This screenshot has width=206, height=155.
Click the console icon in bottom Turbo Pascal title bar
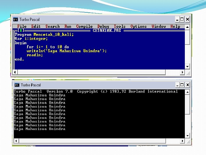click(x=17, y=85)
